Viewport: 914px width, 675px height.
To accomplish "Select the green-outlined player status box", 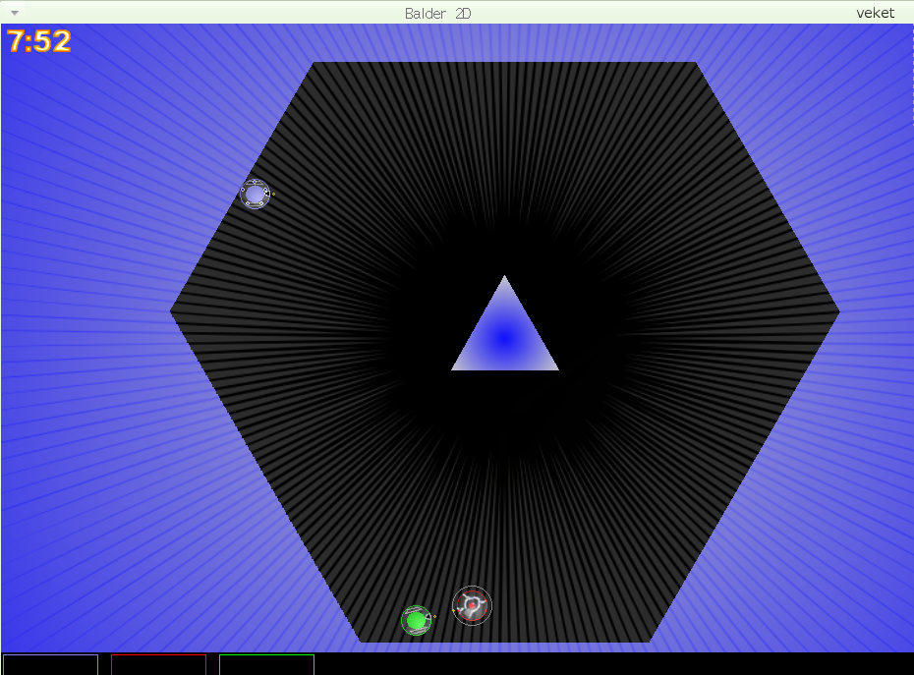I will pyautogui.click(x=267, y=664).
